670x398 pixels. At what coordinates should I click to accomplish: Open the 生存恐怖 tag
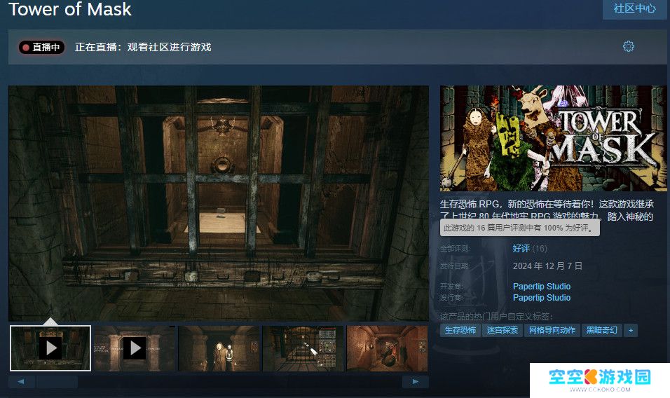pos(460,330)
